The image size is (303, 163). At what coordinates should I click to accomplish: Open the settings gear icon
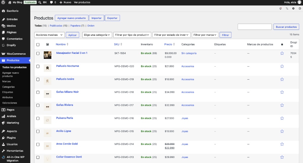pos(293,9)
